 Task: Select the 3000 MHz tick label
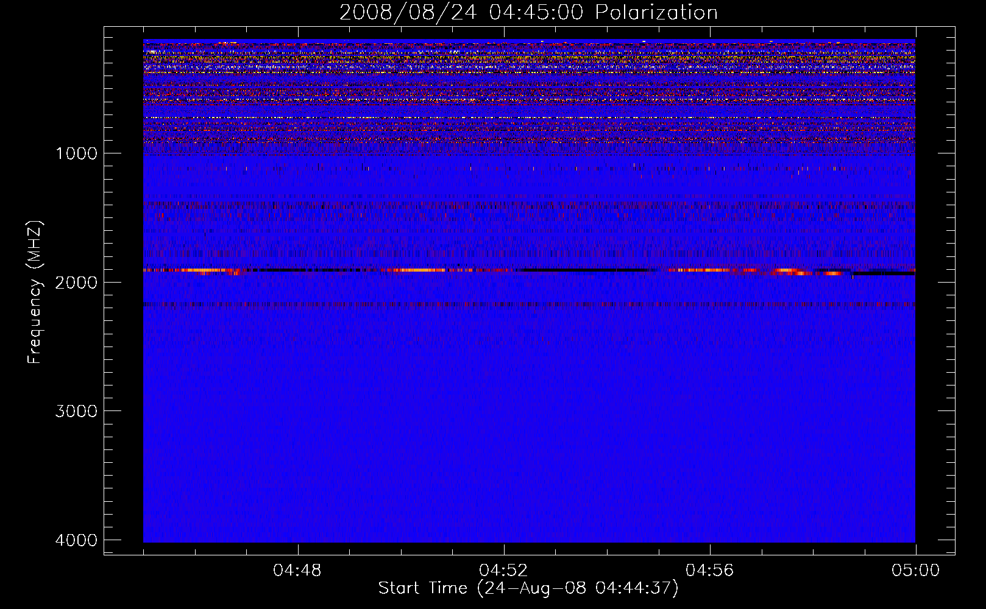(x=76, y=411)
